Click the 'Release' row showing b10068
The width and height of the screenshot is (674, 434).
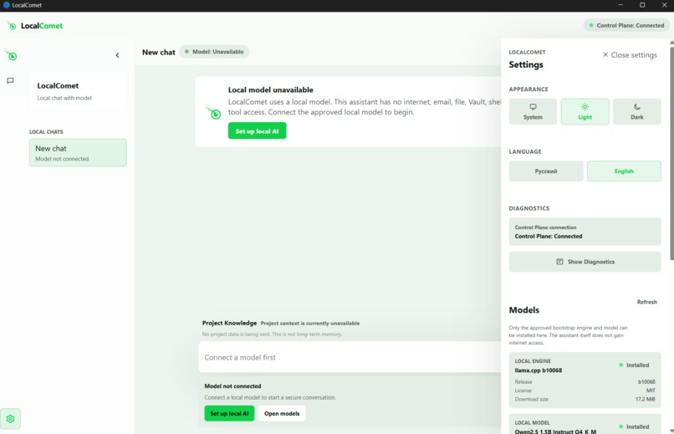point(585,381)
